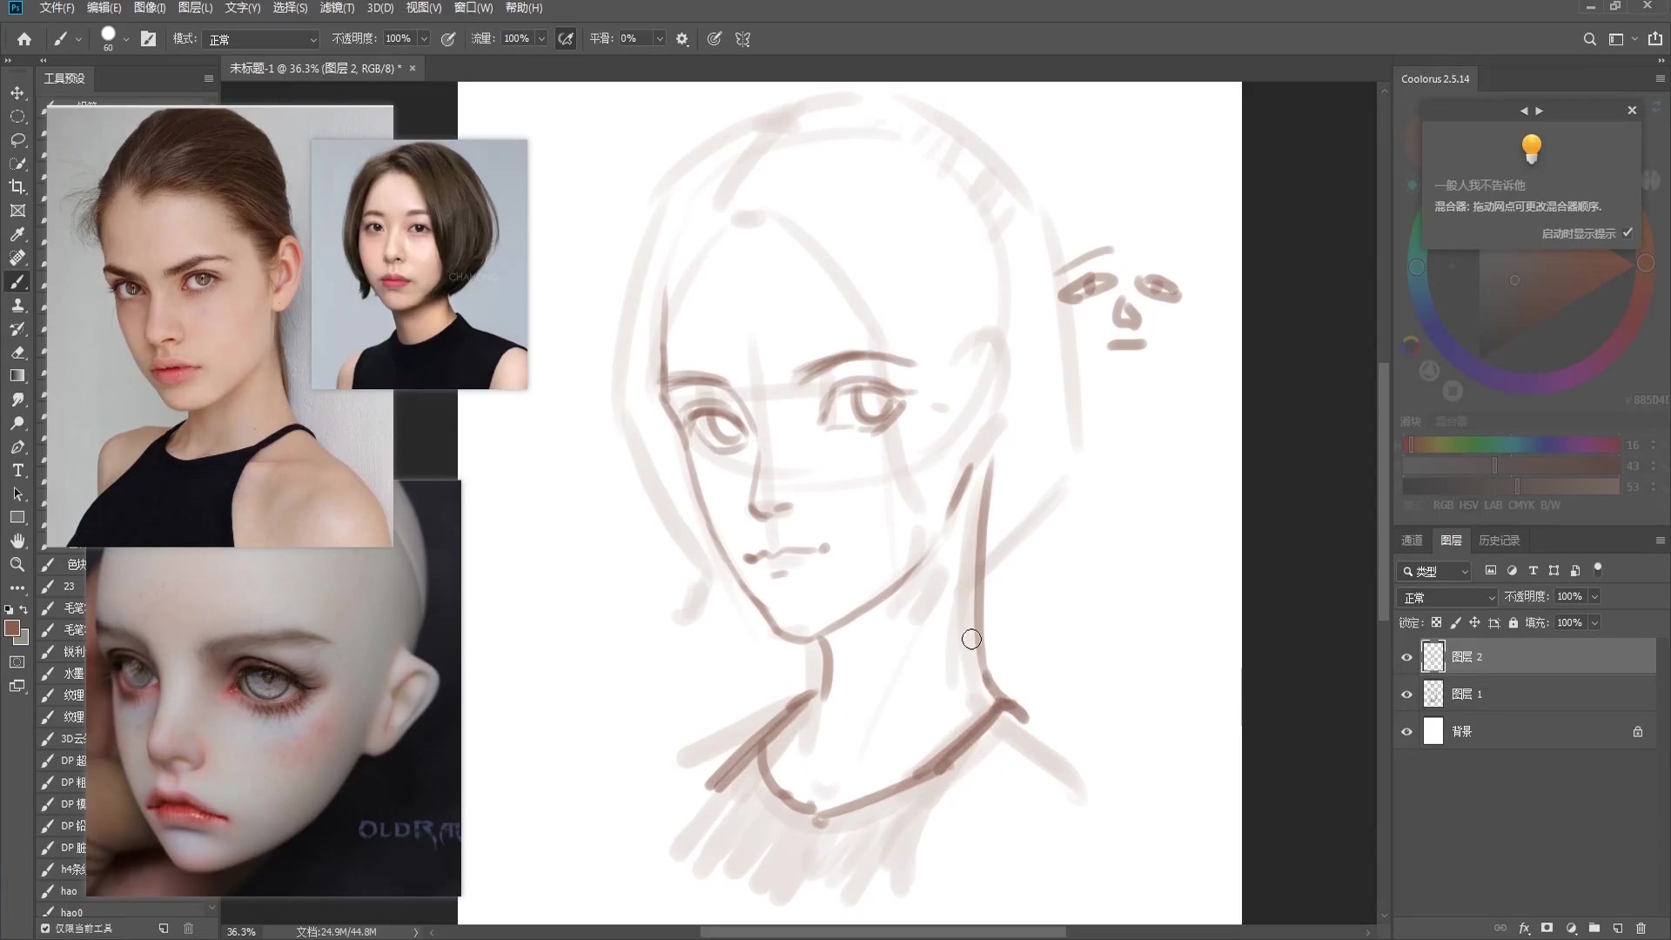Select the Eraser tool
The height and width of the screenshot is (940, 1671).
pyautogui.click(x=17, y=352)
